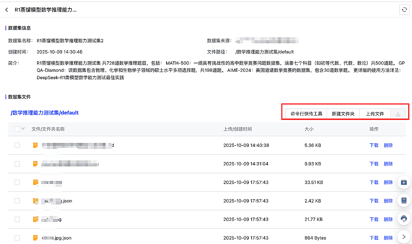This screenshot has width=412, height=244.
Task: Download the 864 Bytes file
Action: point(374,238)
